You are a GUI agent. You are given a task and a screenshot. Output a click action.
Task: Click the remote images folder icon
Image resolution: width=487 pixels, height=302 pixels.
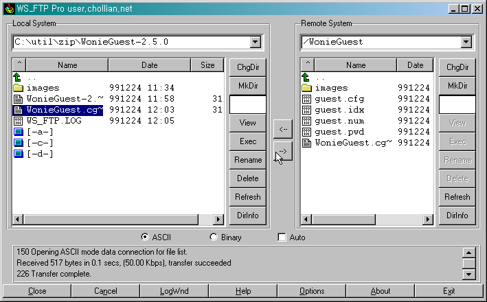[306, 88]
